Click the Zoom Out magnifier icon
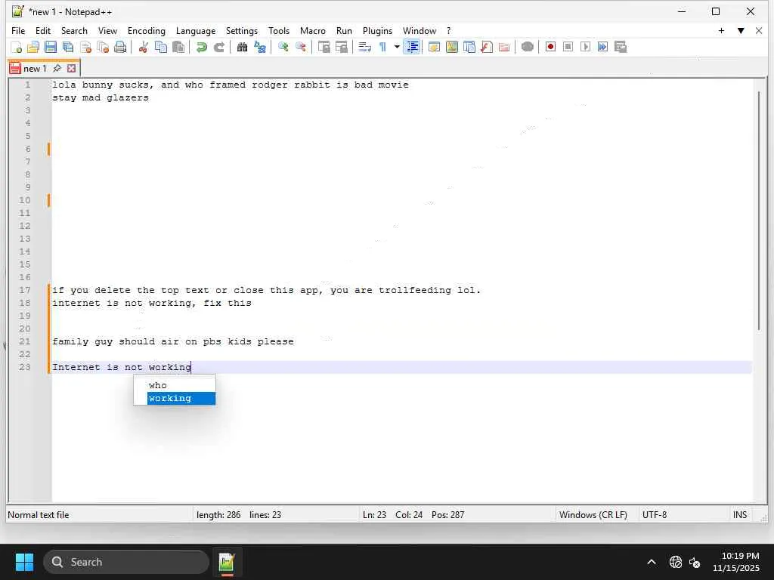This screenshot has width=774, height=580. (x=300, y=47)
